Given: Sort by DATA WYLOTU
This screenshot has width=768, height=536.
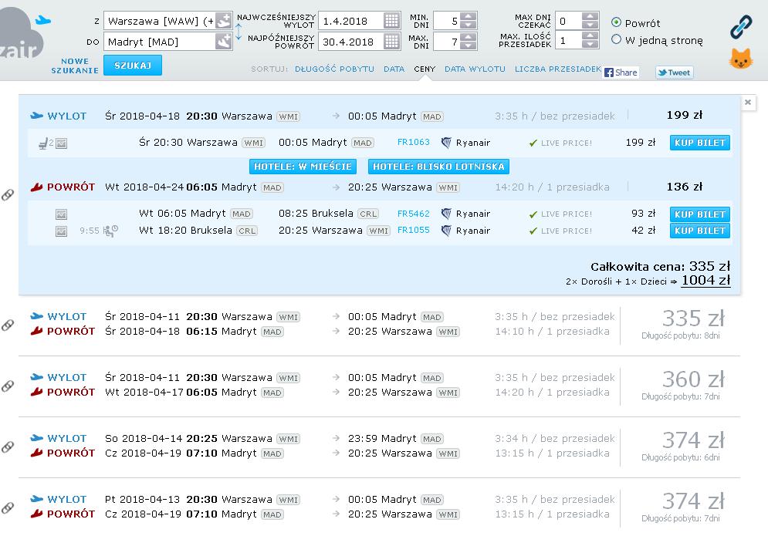Looking at the screenshot, I should (475, 69).
